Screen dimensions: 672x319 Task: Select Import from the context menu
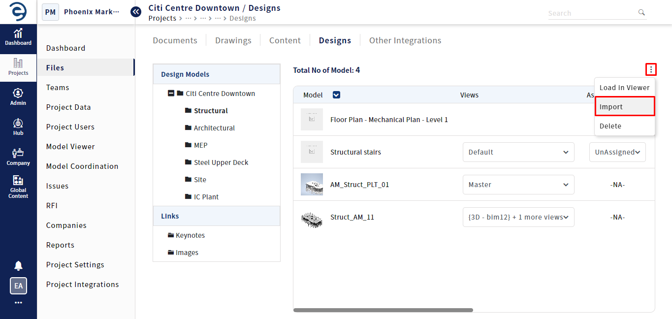point(624,107)
